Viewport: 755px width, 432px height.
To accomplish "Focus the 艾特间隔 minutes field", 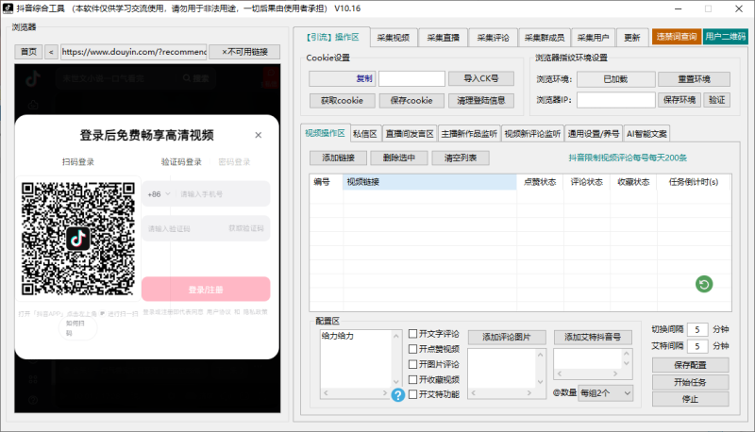I will coord(697,346).
